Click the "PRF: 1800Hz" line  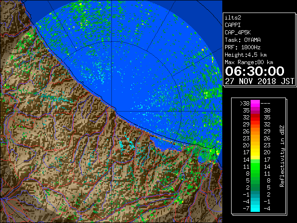(x=242, y=47)
